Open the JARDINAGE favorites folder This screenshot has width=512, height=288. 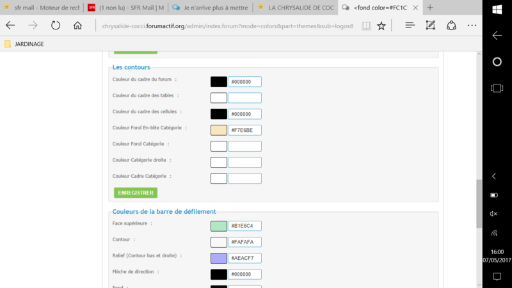[24, 44]
